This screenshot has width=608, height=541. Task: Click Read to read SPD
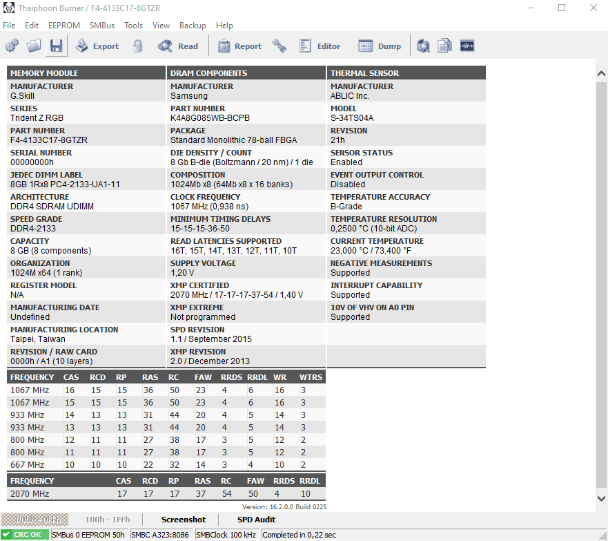coord(178,46)
